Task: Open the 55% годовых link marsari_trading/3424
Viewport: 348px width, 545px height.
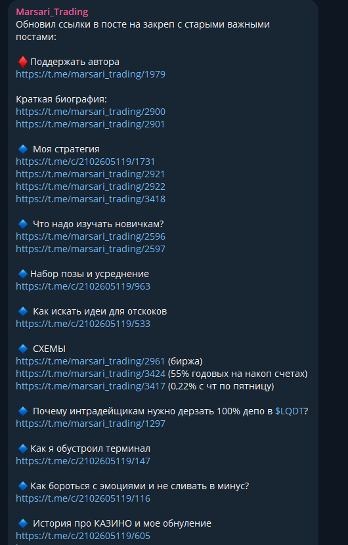Action: tap(91, 374)
